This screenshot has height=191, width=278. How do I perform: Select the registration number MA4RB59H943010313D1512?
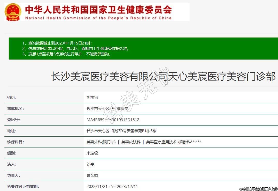click(x=113, y=120)
